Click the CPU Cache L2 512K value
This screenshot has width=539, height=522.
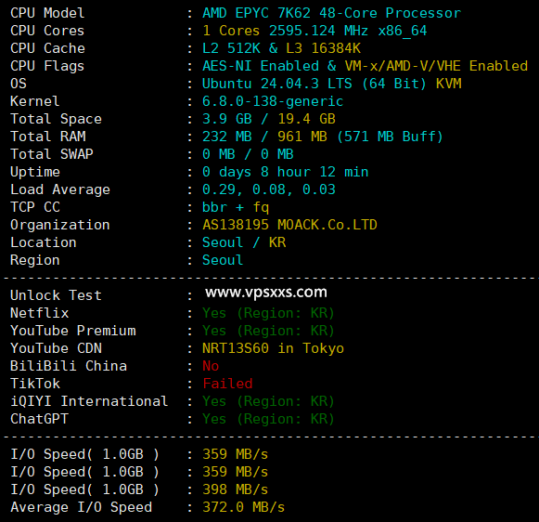tap(281, 48)
